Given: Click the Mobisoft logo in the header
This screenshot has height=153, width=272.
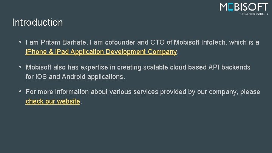Looking at the screenshot, I should point(244,7).
